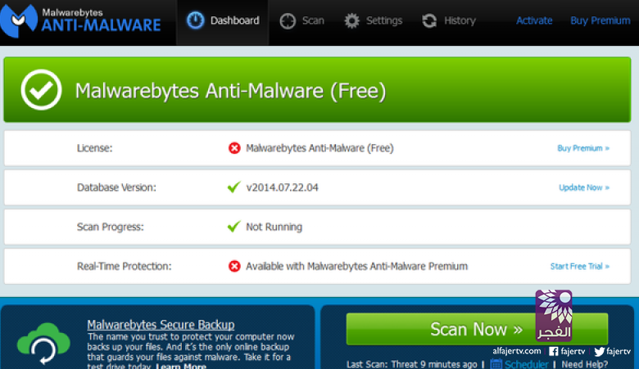This screenshot has height=369, width=639.
Task: Click the Activate link in header
Action: pos(534,20)
